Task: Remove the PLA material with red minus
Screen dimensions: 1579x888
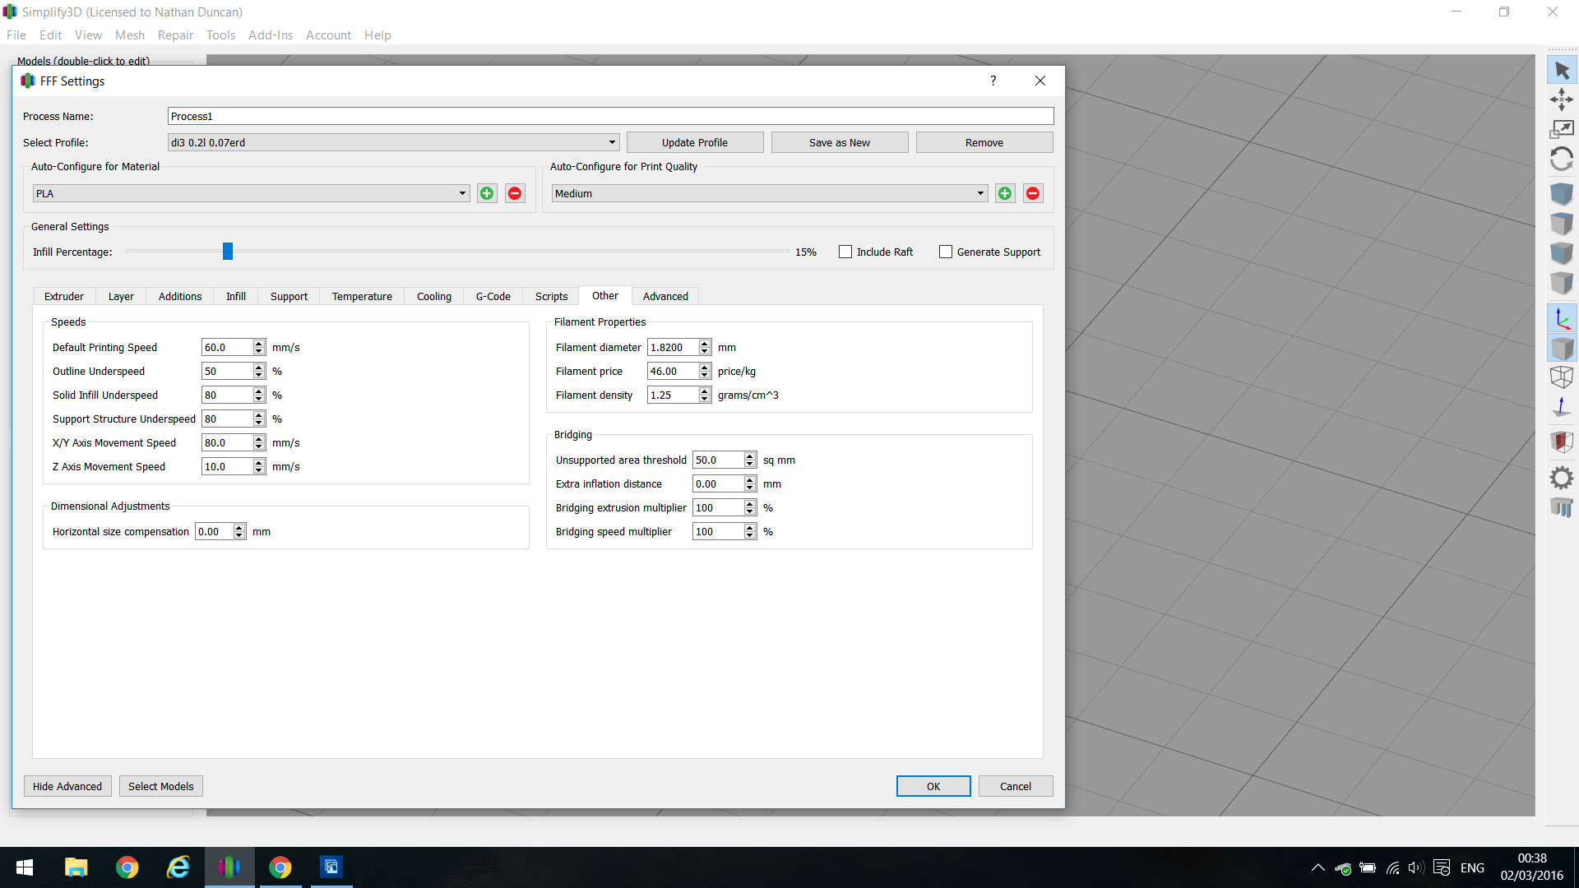Action: pos(515,193)
